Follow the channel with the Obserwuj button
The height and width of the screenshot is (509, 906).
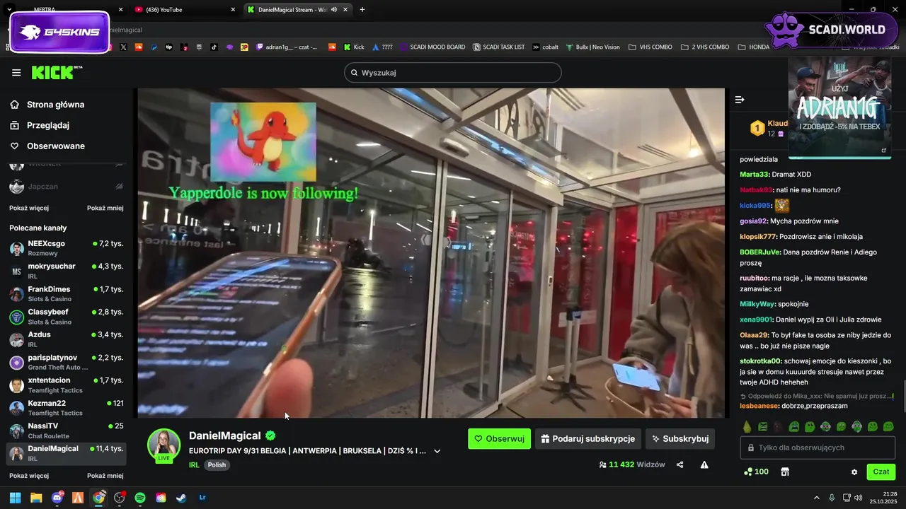pyautogui.click(x=499, y=438)
